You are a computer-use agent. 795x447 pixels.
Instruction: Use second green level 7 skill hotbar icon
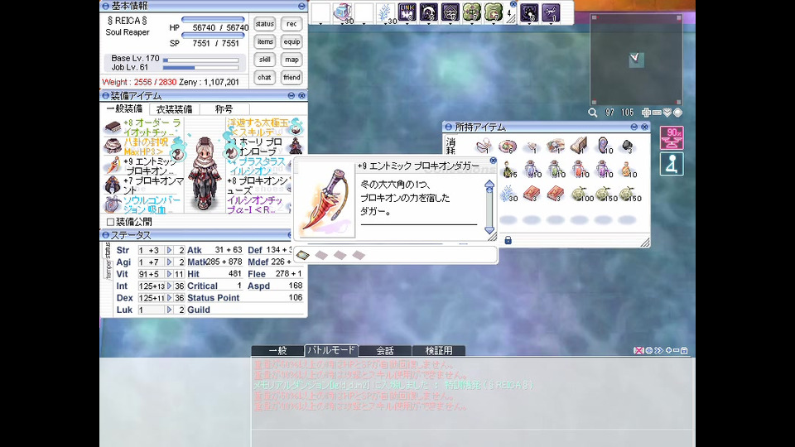[x=493, y=12]
